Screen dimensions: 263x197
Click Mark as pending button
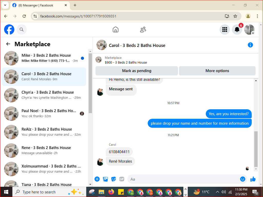point(137,71)
